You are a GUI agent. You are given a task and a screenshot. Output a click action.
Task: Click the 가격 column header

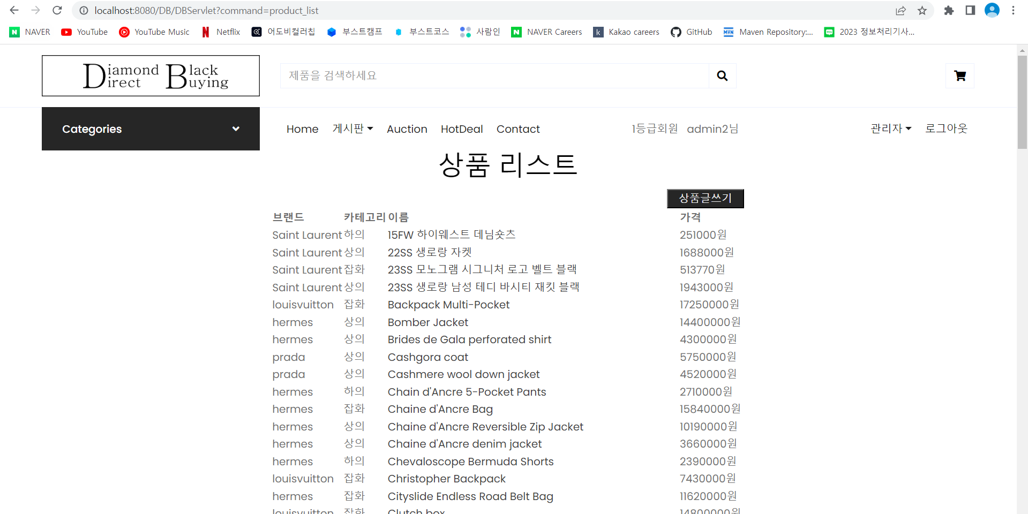click(x=691, y=217)
